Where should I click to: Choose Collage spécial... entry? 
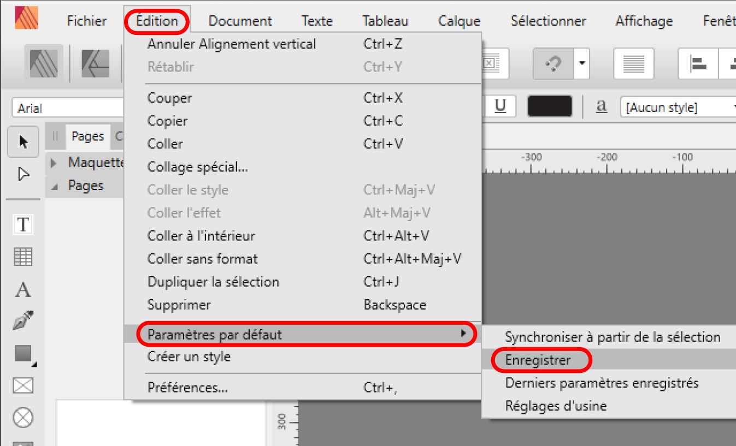303,167
